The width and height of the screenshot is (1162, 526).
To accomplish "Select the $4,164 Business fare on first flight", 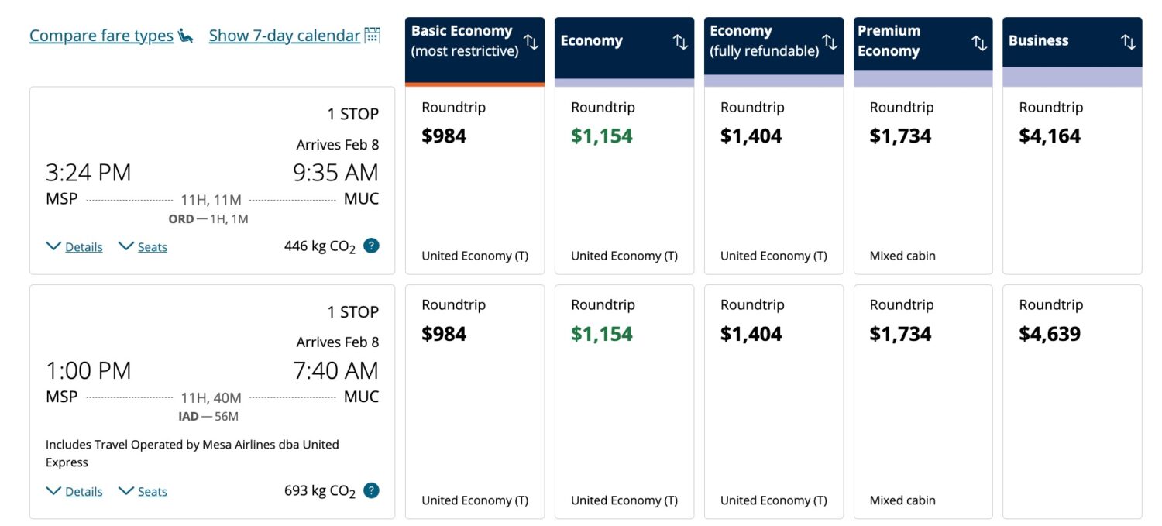I will pos(1072,178).
